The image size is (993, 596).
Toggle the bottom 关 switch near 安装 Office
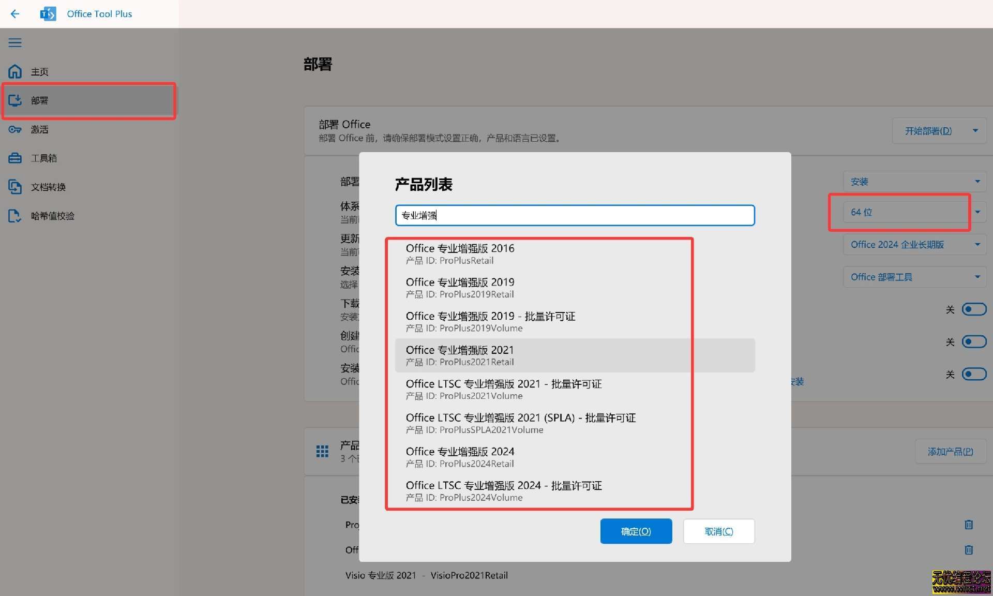[973, 374]
